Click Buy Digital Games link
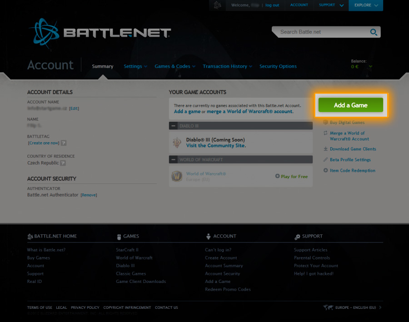This screenshot has height=322, width=409. pos(347,122)
